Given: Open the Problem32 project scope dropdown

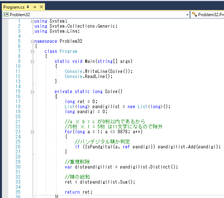Looking at the screenshot, I should click(x=187, y=15).
